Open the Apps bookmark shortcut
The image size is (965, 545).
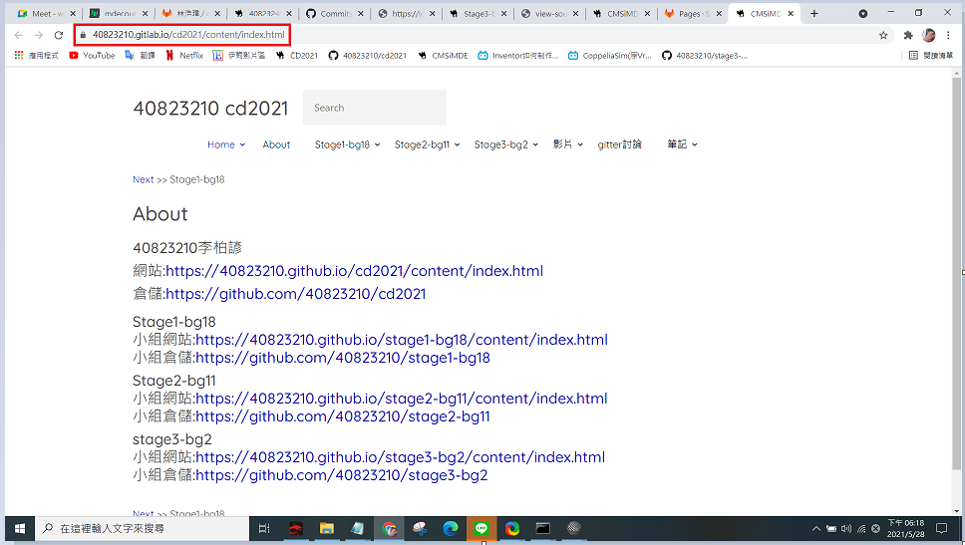click(x=36, y=56)
